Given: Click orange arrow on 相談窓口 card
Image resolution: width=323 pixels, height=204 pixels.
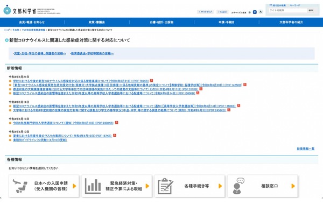Looking at the screenshot, I should coord(293,186).
